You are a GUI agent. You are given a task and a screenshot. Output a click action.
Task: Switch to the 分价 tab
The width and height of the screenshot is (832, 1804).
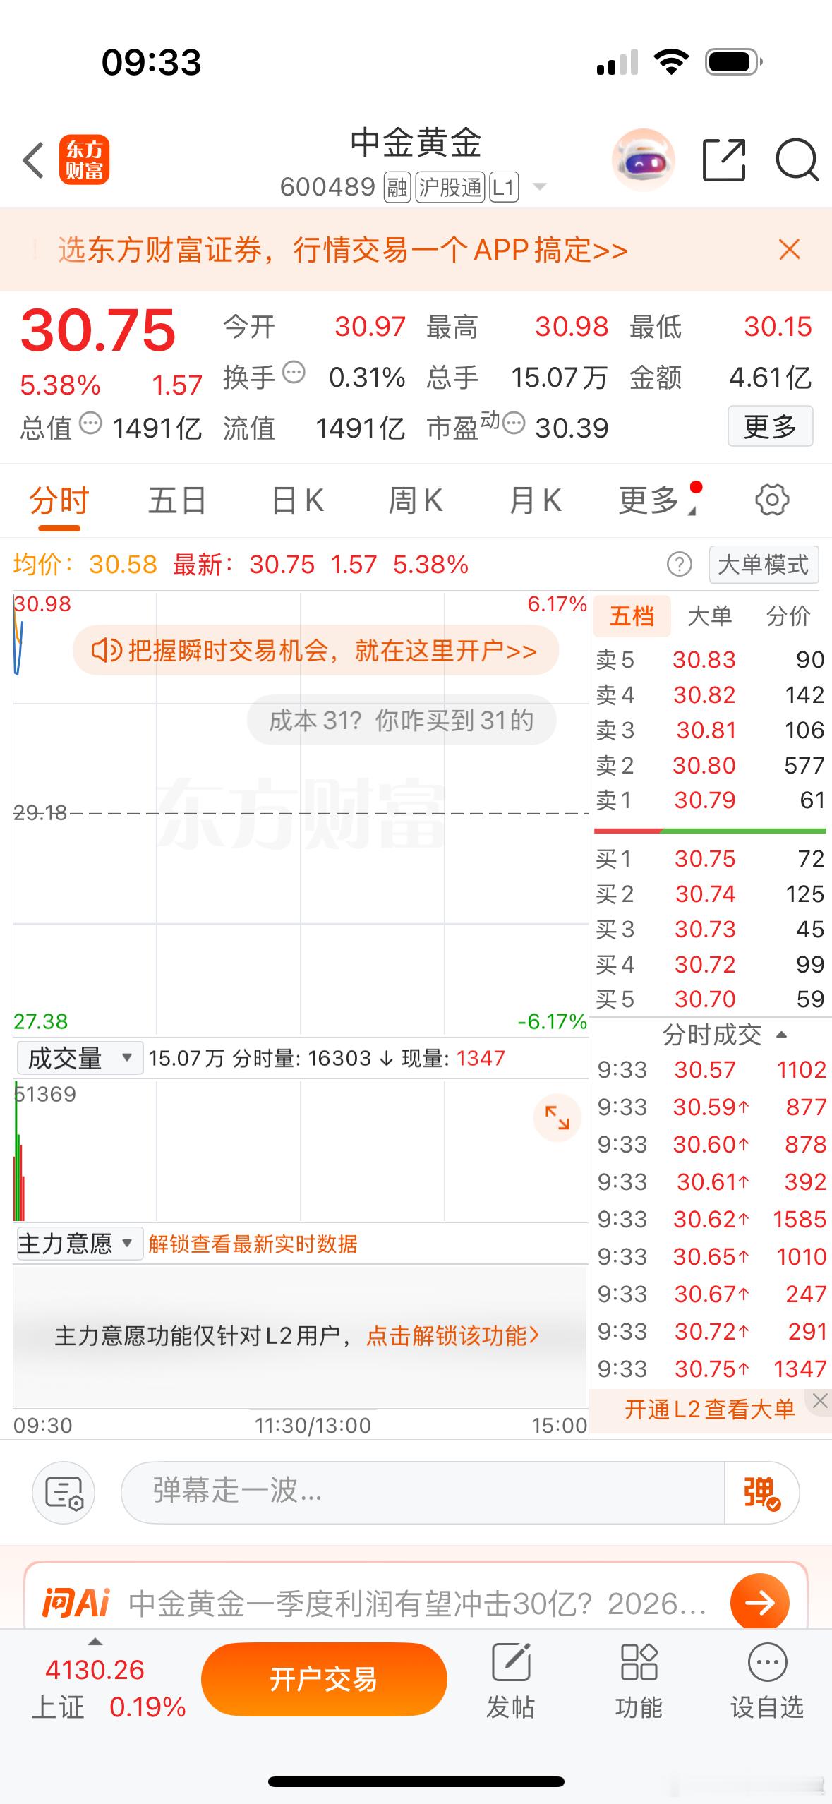(788, 616)
